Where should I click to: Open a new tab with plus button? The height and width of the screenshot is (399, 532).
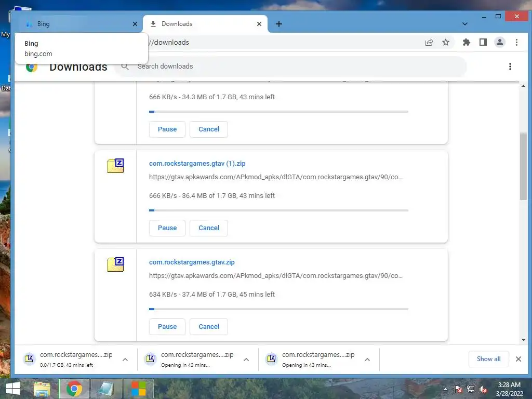point(279,24)
